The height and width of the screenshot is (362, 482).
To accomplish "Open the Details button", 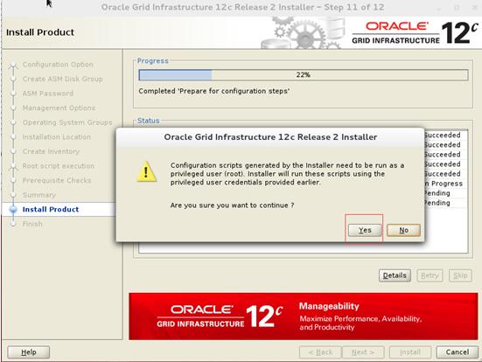I will (395, 275).
